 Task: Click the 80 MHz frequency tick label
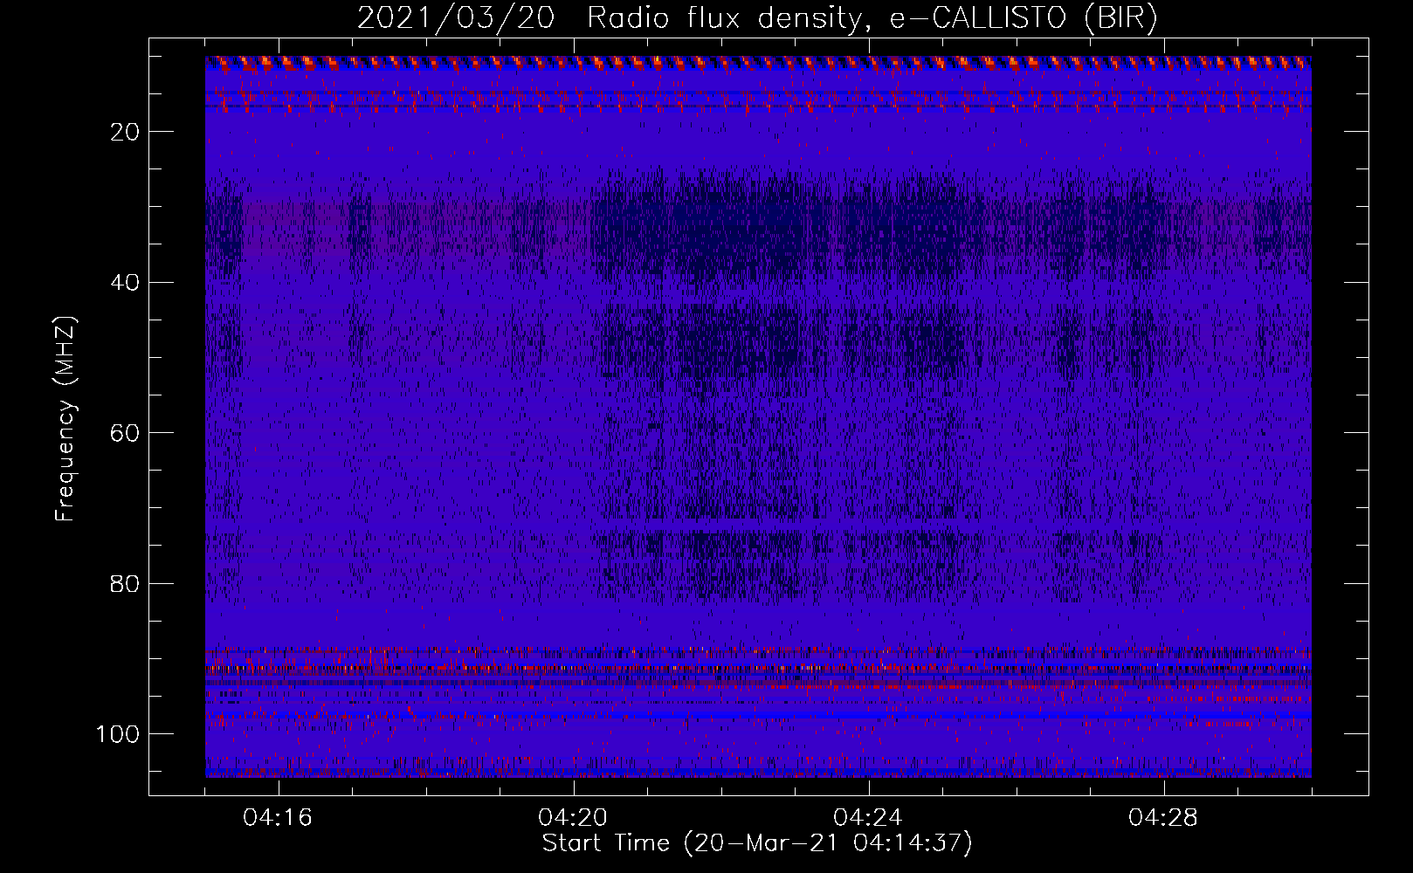pyautogui.click(x=125, y=584)
